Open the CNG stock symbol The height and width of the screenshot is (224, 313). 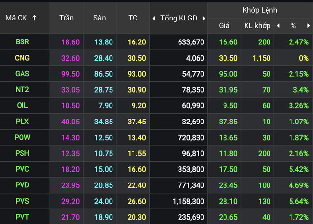pos(22,58)
